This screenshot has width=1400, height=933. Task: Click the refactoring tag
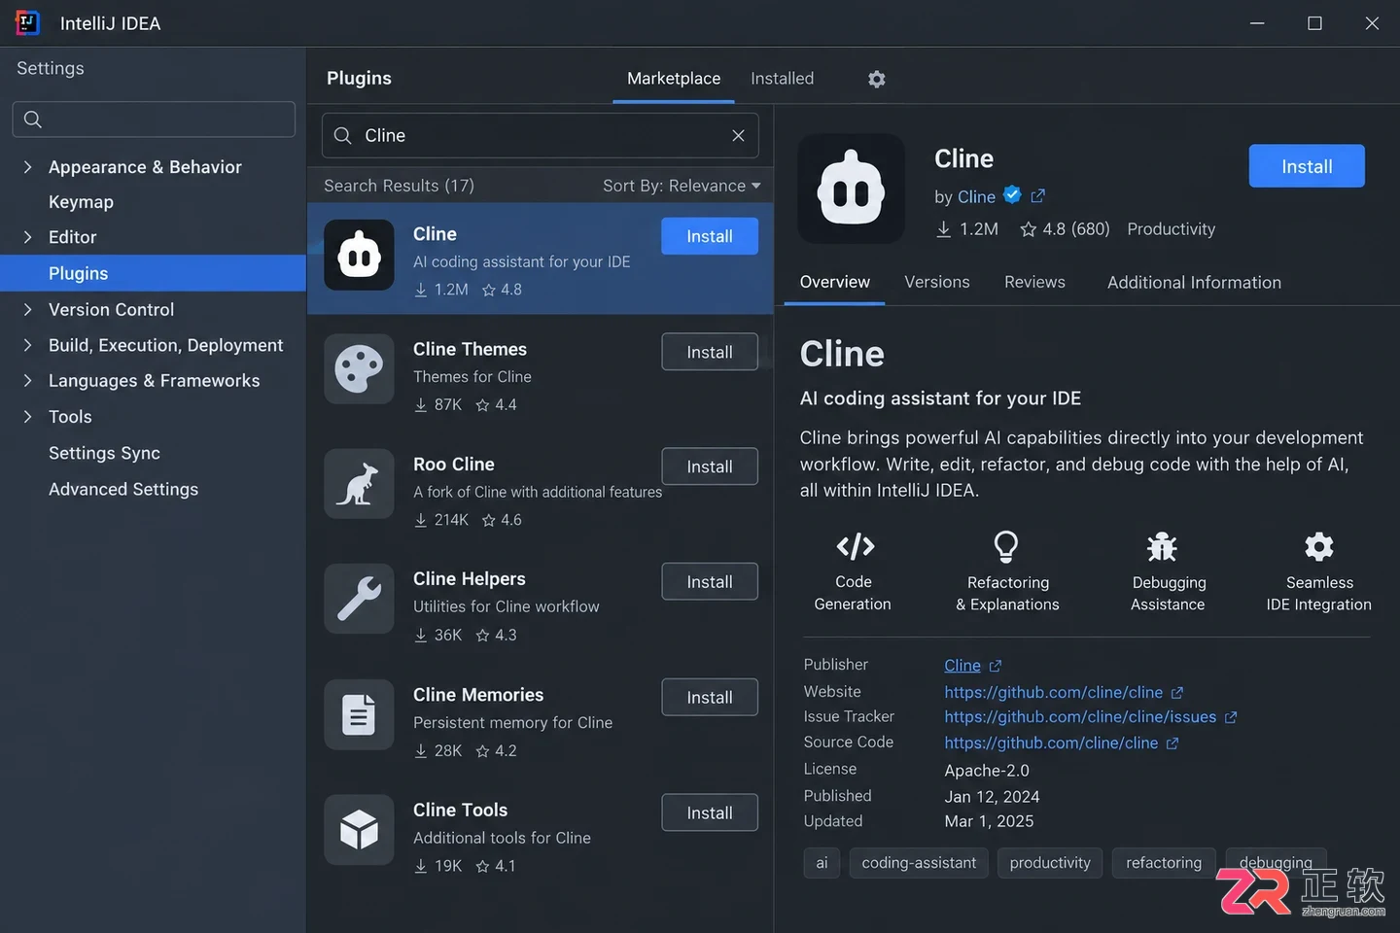[1164, 863]
